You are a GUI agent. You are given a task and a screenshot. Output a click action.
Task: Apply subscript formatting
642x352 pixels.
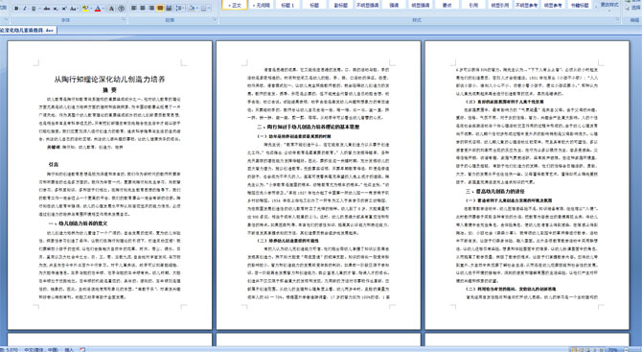(56, 9)
